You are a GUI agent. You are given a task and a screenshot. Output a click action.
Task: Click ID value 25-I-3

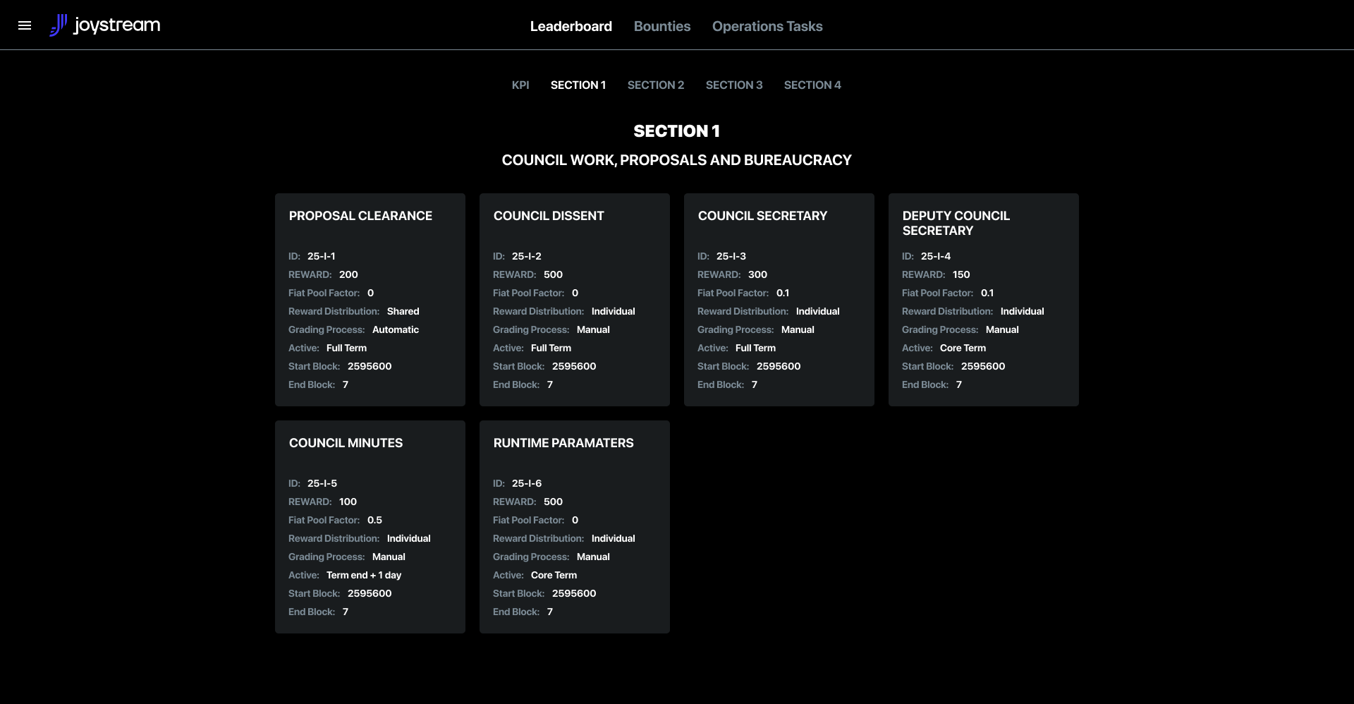(731, 256)
